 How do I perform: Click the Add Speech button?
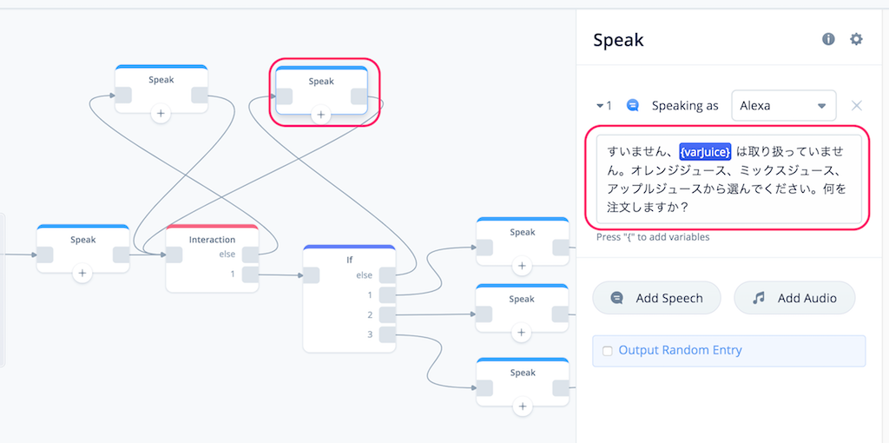[656, 298]
